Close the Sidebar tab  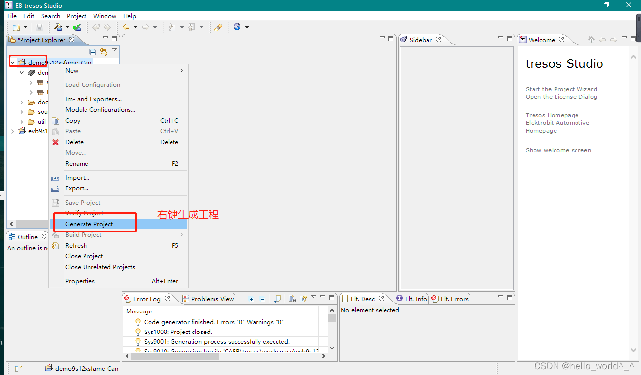click(438, 40)
